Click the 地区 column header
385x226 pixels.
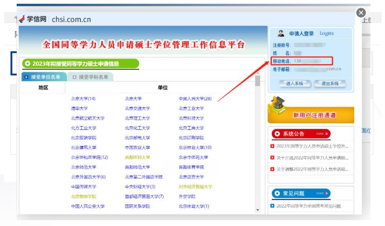[x=43, y=87]
